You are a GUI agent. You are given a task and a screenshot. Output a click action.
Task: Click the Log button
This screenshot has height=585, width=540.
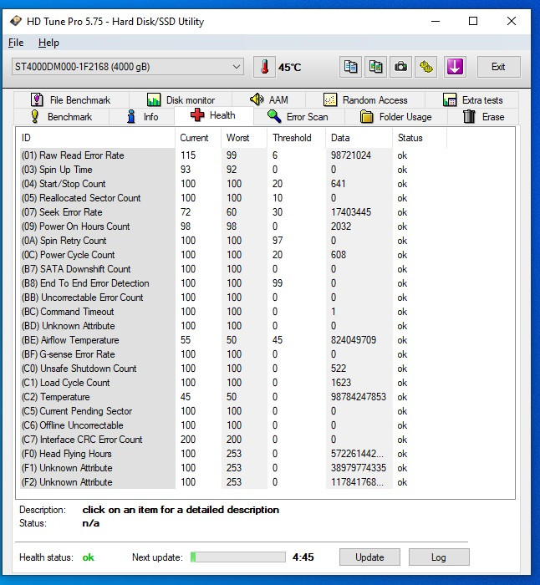coord(438,557)
